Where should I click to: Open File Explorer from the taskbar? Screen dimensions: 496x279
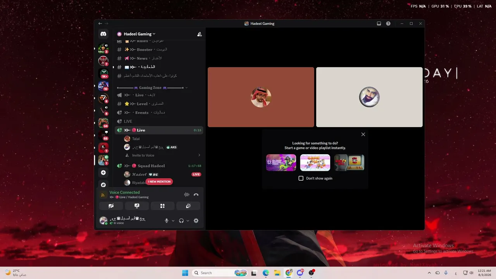tap(277, 273)
